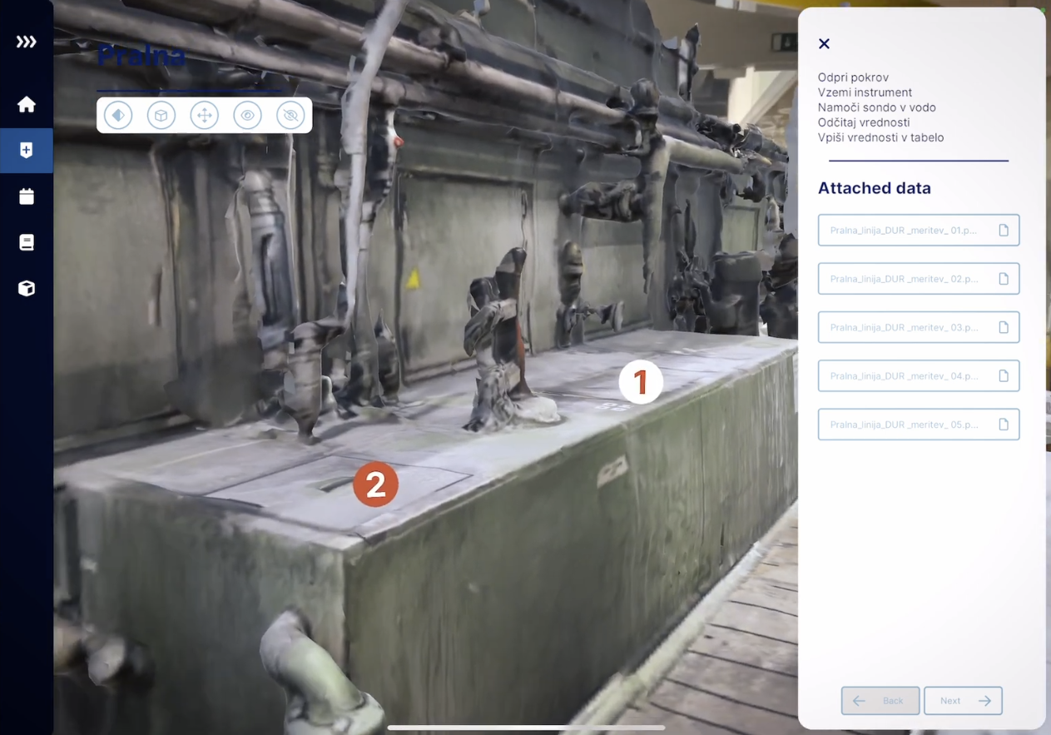Open the 3D cube section in sidebar
1051x735 pixels.
coord(27,288)
